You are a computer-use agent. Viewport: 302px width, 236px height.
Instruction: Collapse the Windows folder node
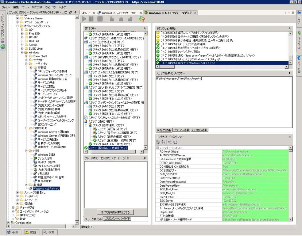[x=22, y=52]
